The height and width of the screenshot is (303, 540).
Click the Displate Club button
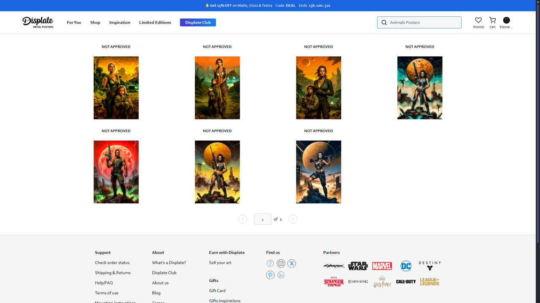point(198,22)
